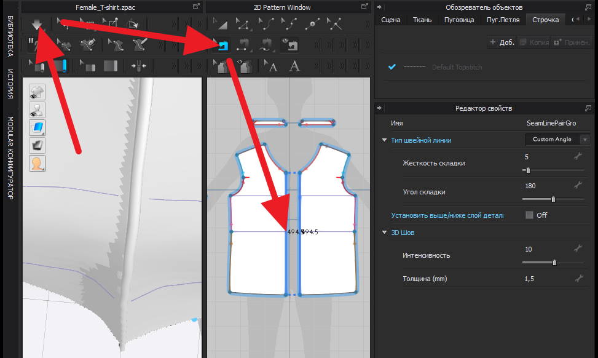Screen dimensions: 598x358
Task: Toggle the Default Topstitch checkmark
Action: pyautogui.click(x=391, y=67)
